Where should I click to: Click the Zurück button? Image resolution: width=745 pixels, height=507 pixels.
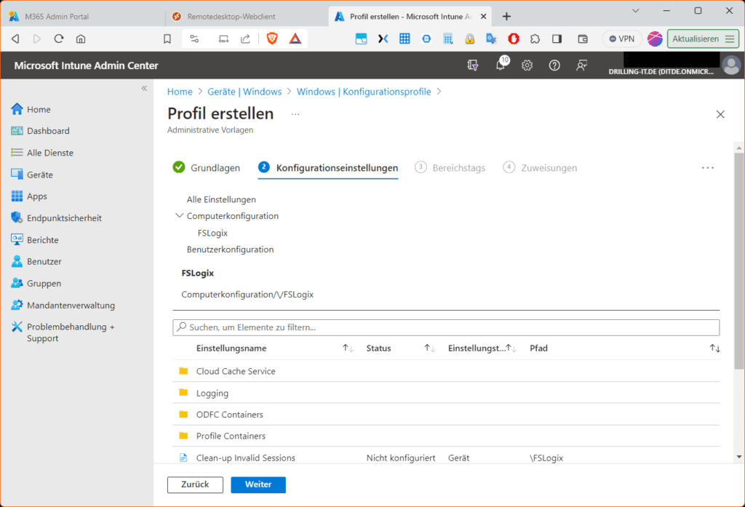coord(195,484)
